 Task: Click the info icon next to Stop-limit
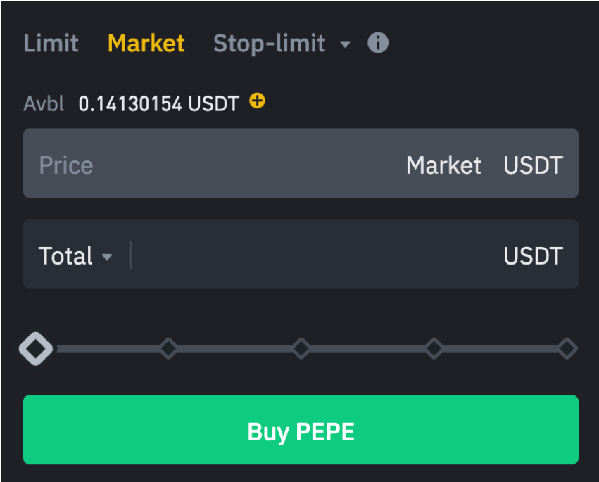tap(378, 43)
